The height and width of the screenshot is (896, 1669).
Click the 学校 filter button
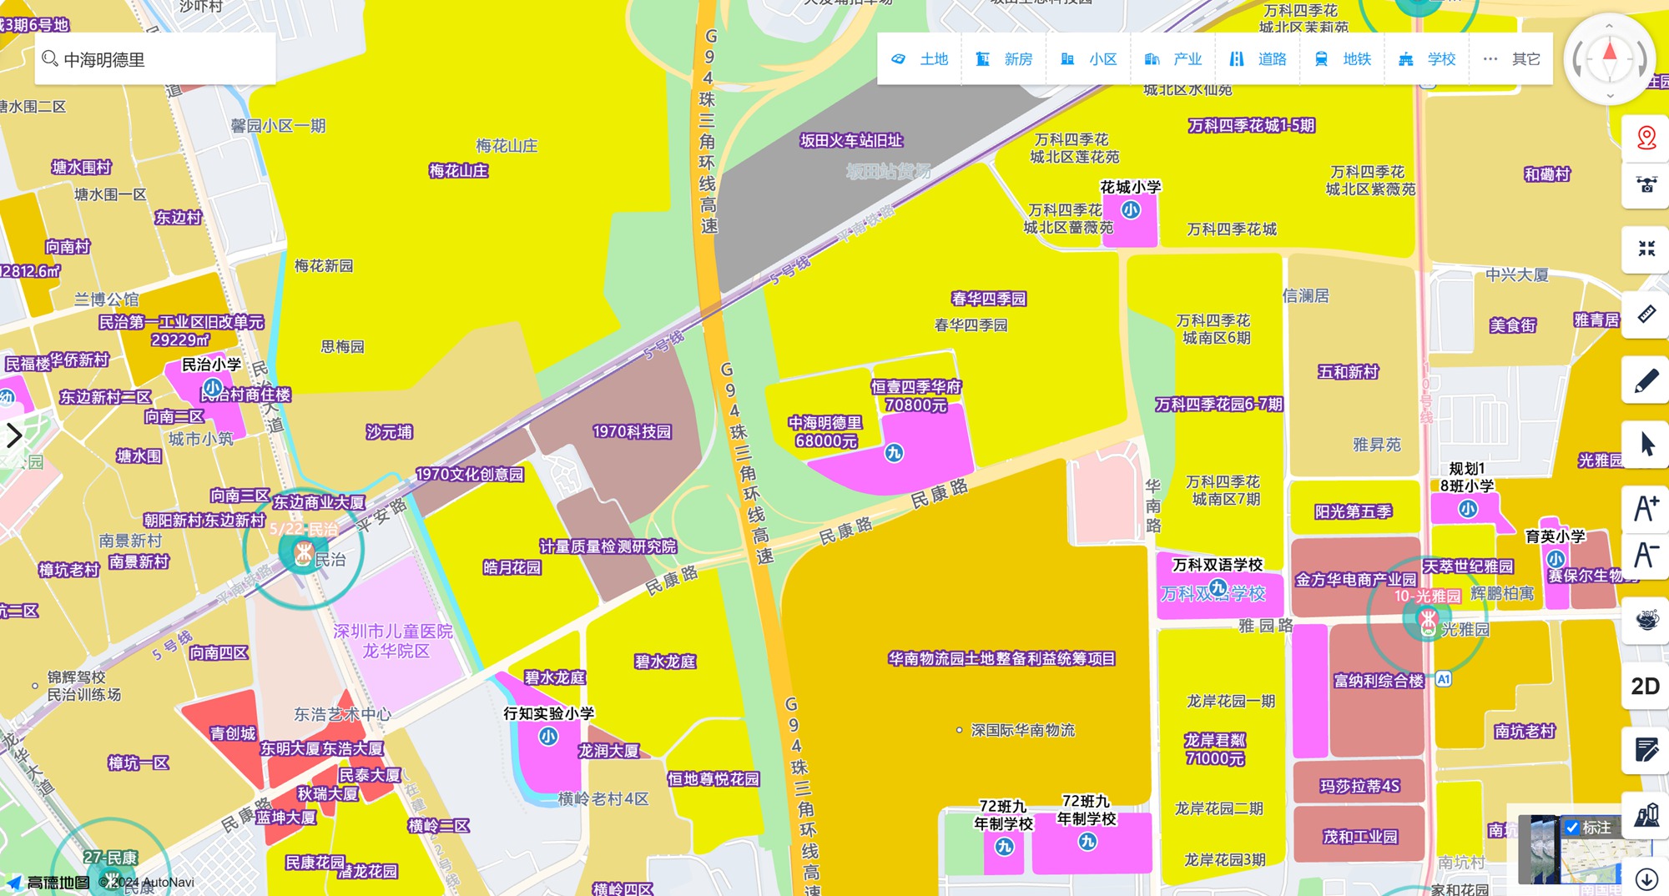point(1427,59)
